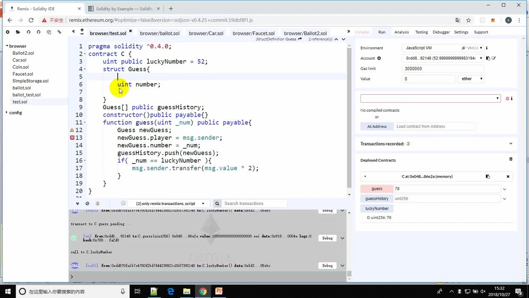Viewport: 529px width, 298px height.
Task: Open the Support tab
Action: pos(481,32)
